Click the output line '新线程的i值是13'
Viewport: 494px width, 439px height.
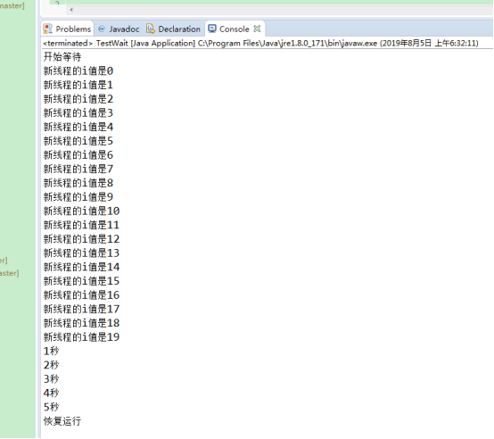(82, 253)
